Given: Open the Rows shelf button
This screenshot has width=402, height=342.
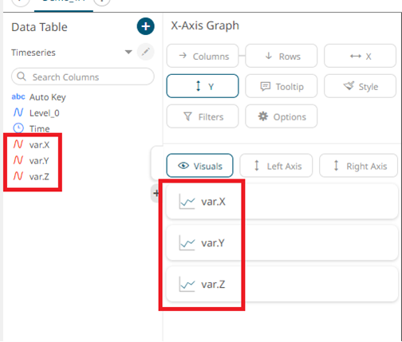Looking at the screenshot, I should point(281,56).
